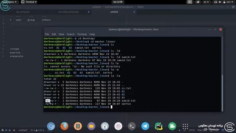The width and height of the screenshot is (236, 133).
Task: Click the modified dot on wp-config-sample.php tab
Action: (x=88, y=12)
